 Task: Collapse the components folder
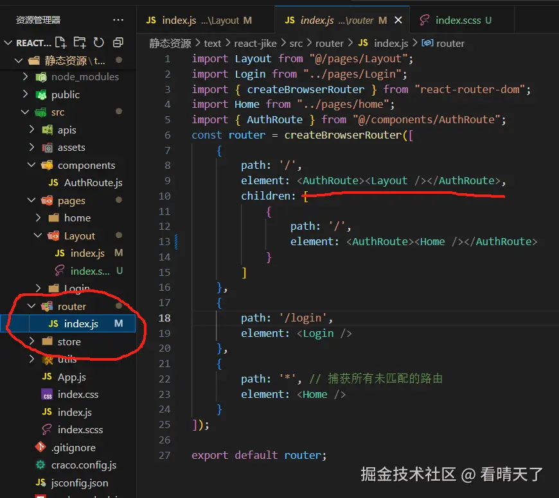coord(31,165)
